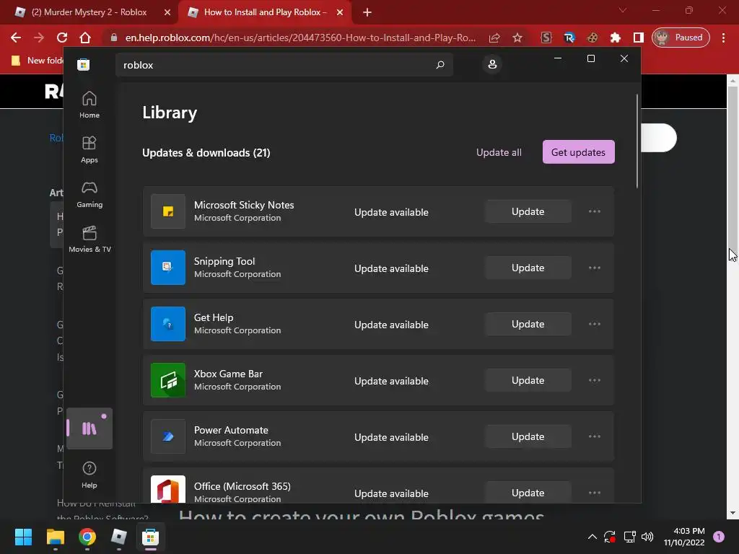
Task: Open more options for Snipping Tool
Action: (595, 268)
